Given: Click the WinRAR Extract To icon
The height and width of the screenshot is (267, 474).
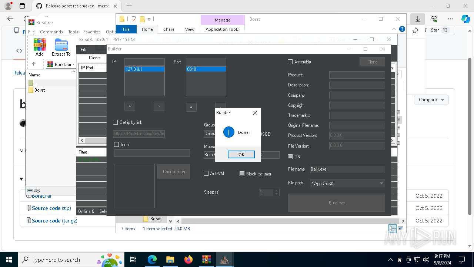Looking at the screenshot, I should [x=61, y=47].
